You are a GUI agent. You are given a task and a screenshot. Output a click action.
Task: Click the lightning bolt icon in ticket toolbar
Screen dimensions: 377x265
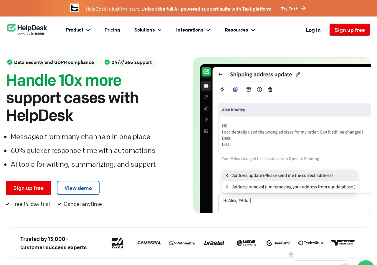tap(222, 90)
